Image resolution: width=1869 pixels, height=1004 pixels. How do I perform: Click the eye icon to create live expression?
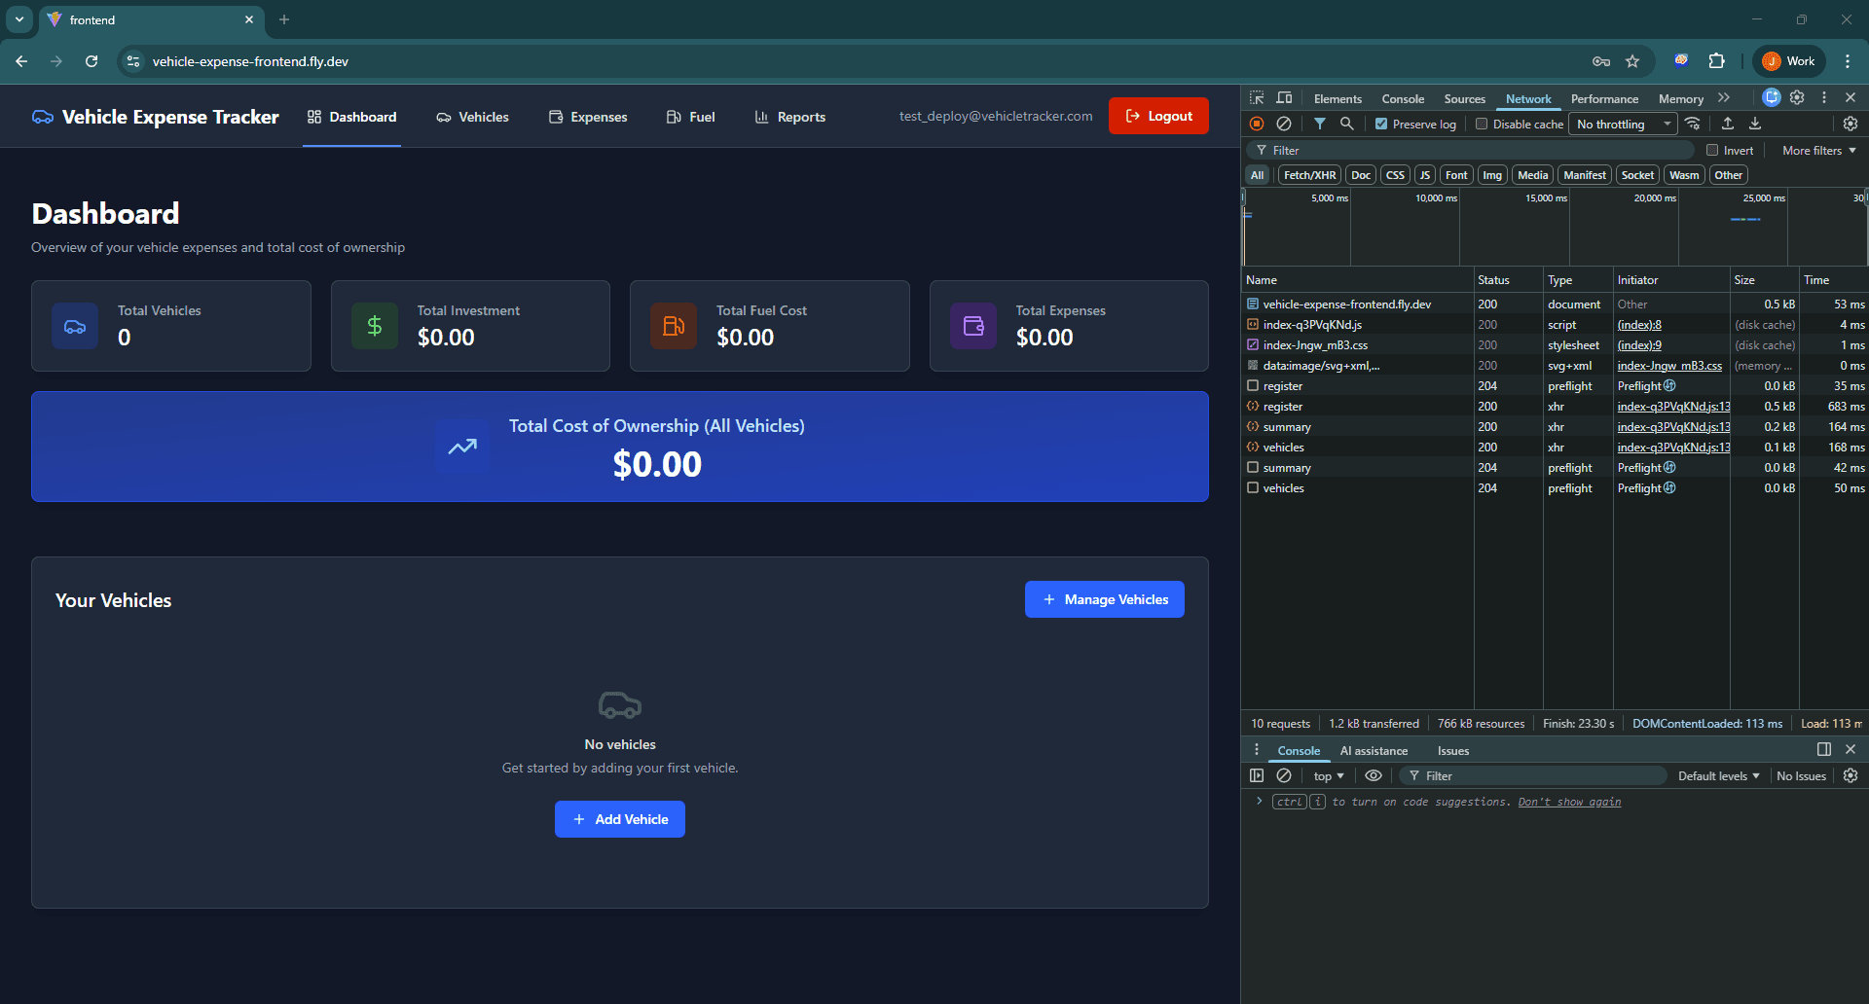(1374, 775)
